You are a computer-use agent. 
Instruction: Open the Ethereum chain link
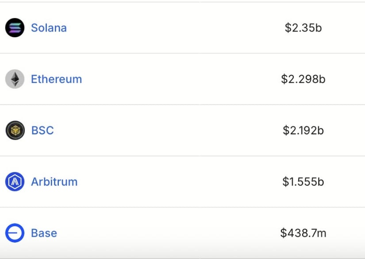(56, 79)
